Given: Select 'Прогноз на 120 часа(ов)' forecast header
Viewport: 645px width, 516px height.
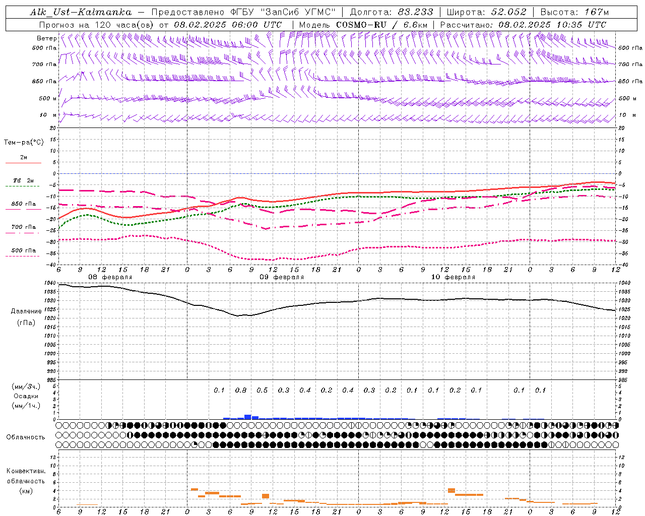Looking at the screenshot, I should [97, 25].
